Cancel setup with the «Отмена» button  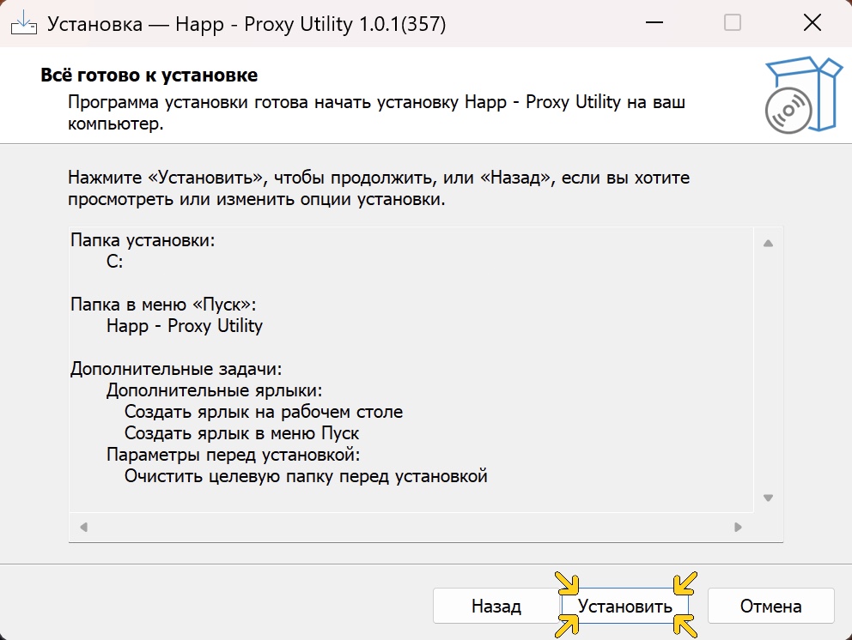770,607
